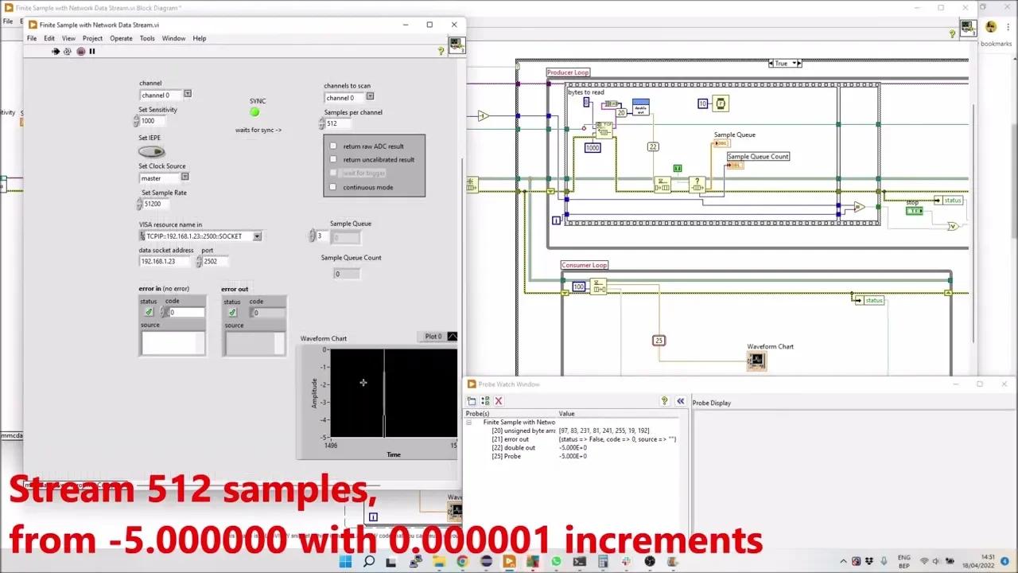Delete the selected probe with the red X
1018x573 pixels.
tap(498, 401)
